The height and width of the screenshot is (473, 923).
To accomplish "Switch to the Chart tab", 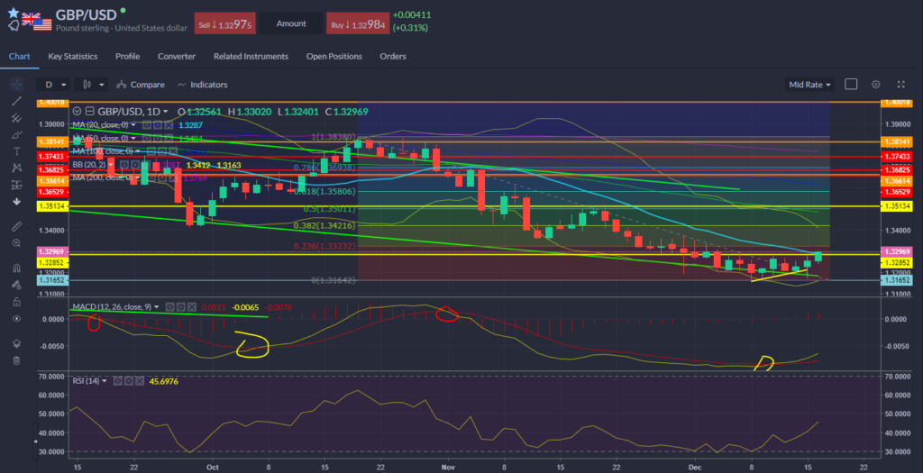I will [19, 57].
